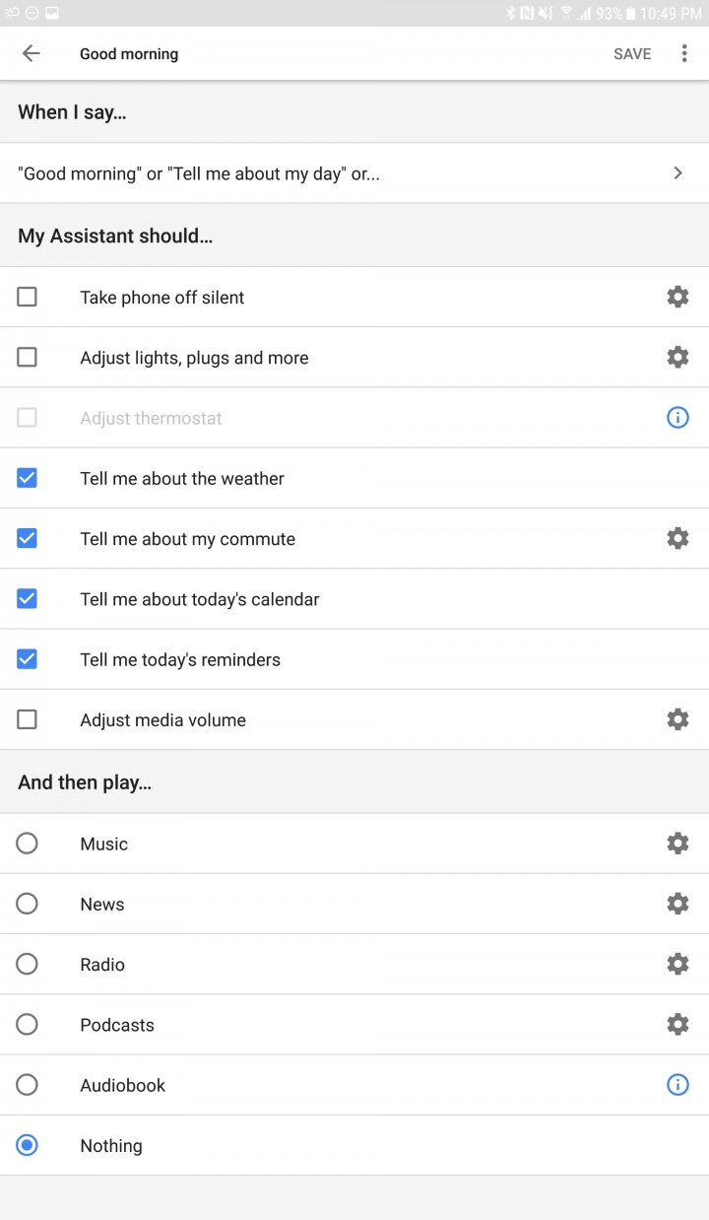Go back using the arrow icon

tap(32, 53)
